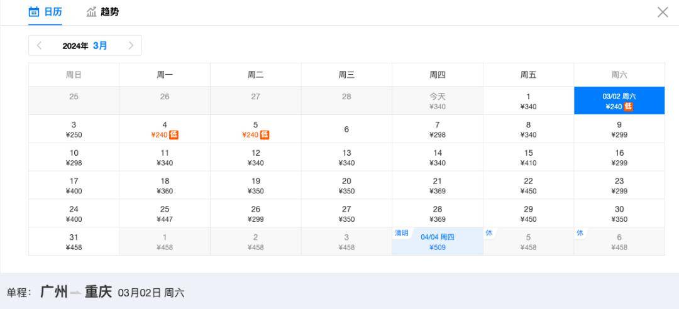This screenshot has width=679, height=309.
Task: Click trip date 03月02日 周六
Action: 151,293
